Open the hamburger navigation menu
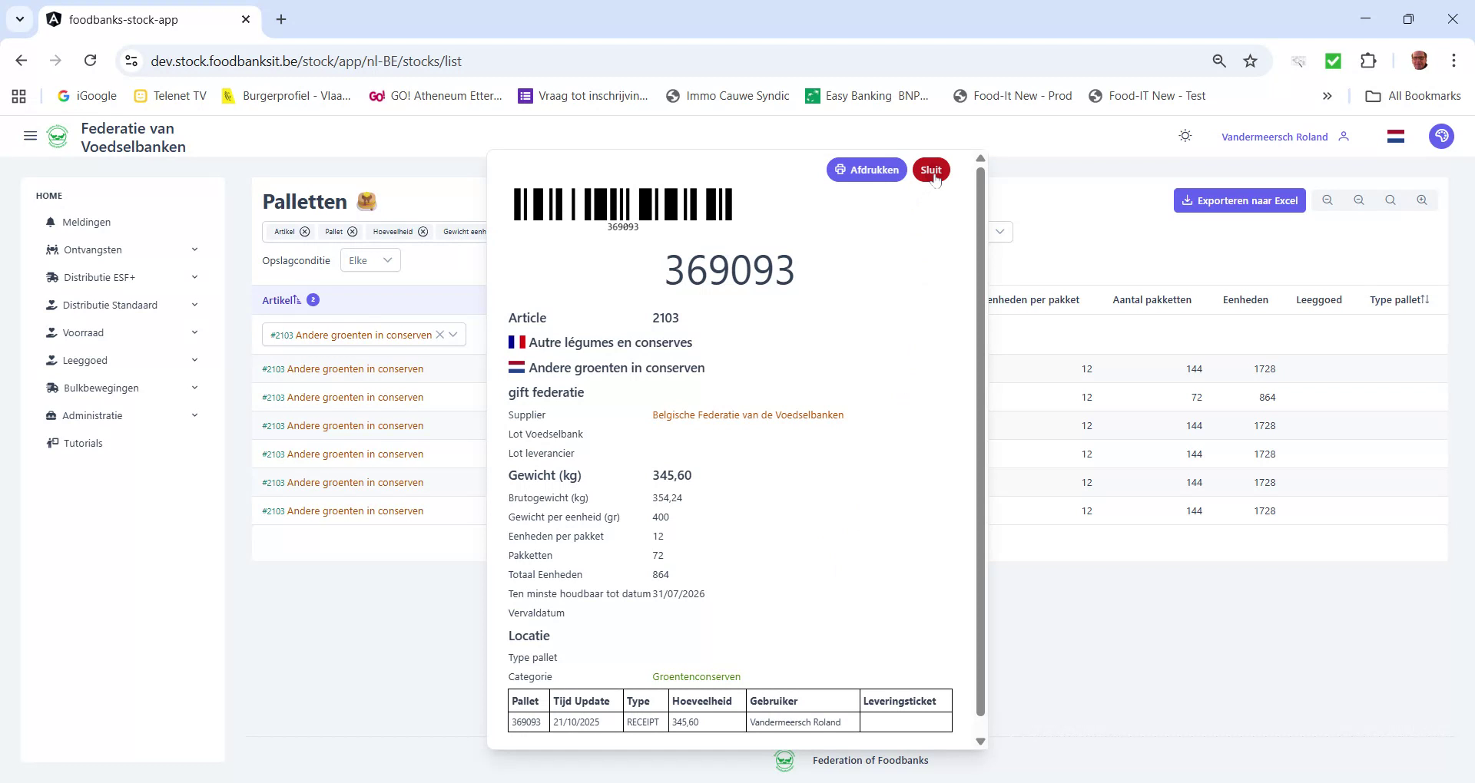The width and height of the screenshot is (1475, 783). pyautogui.click(x=30, y=136)
